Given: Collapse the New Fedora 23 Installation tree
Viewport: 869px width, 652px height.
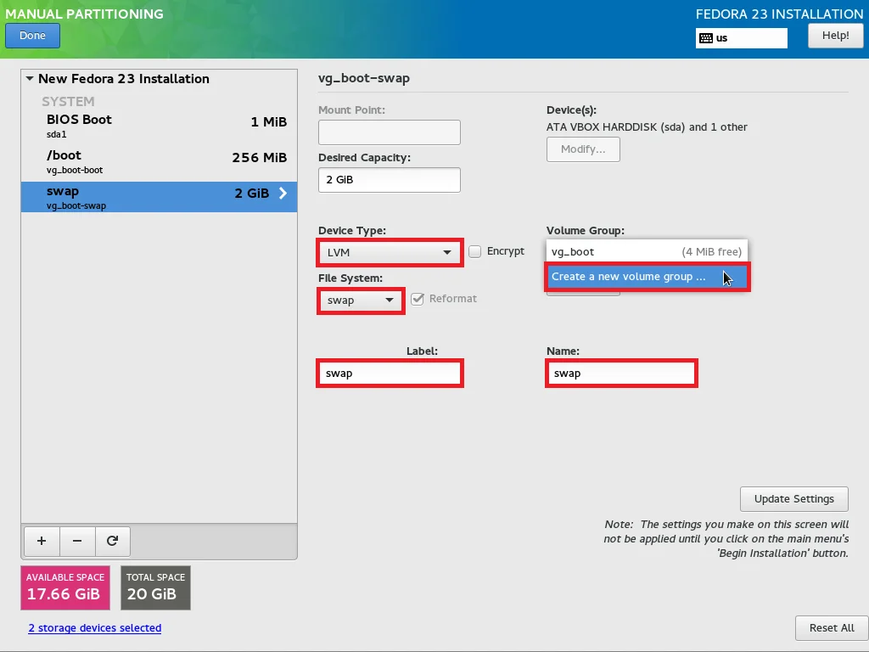Looking at the screenshot, I should (x=31, y=79).
